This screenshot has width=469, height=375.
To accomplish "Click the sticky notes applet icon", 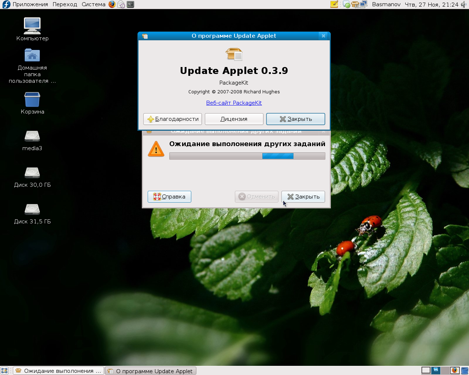I will 334,4.
